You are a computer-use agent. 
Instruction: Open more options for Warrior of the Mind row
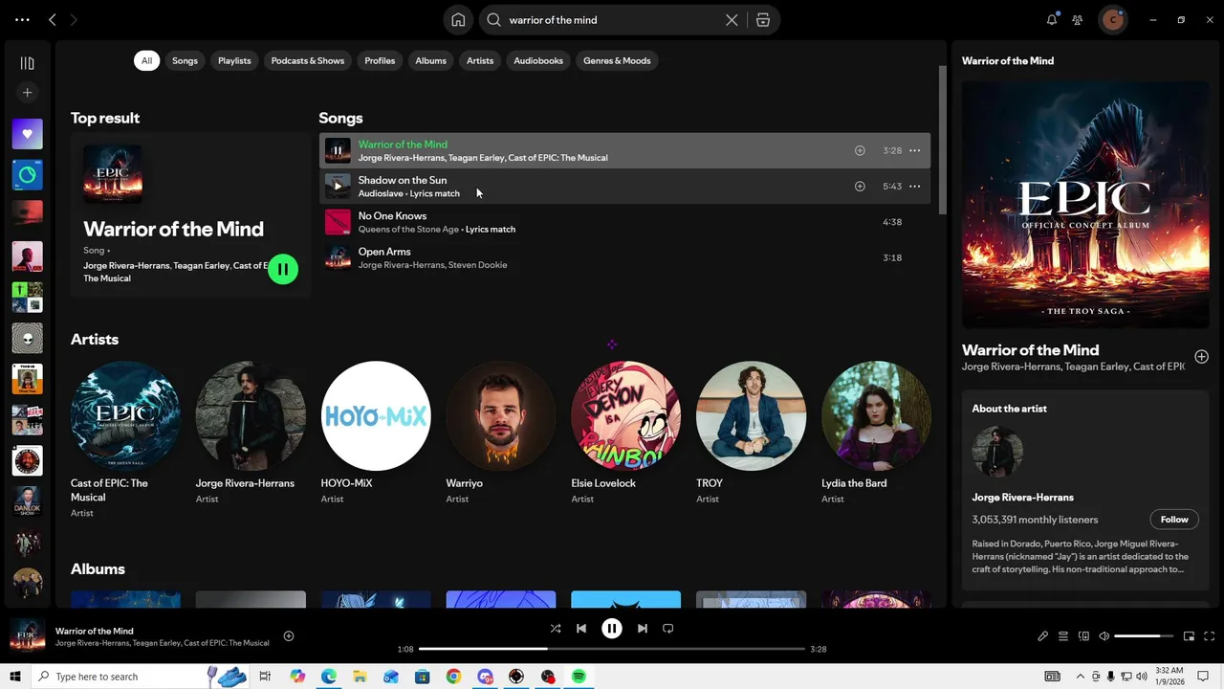click(915, 150)
